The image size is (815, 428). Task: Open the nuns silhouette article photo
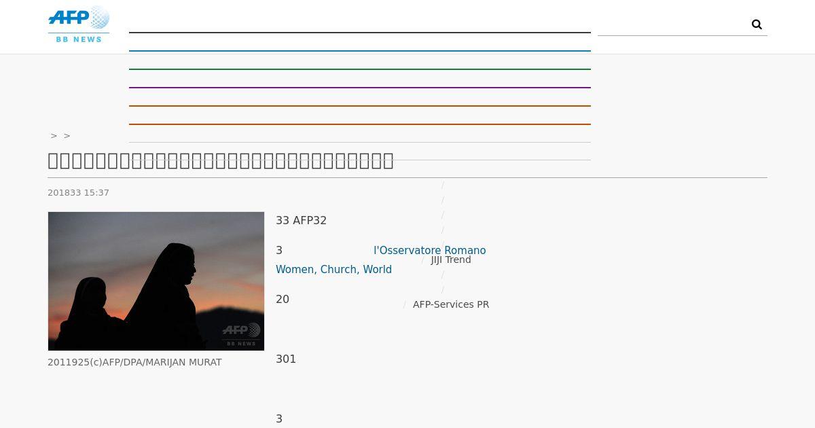click(156, 281)
